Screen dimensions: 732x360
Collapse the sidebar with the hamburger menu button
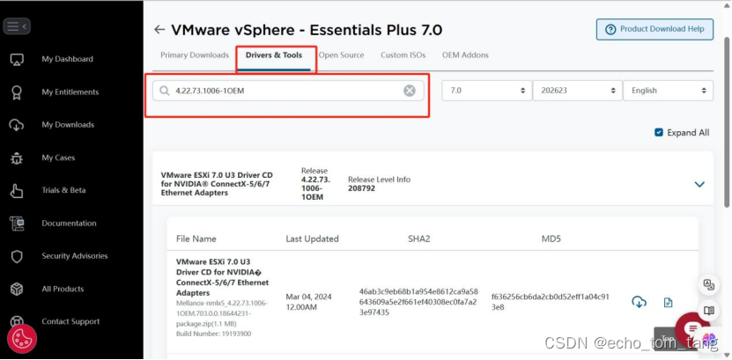17,26
